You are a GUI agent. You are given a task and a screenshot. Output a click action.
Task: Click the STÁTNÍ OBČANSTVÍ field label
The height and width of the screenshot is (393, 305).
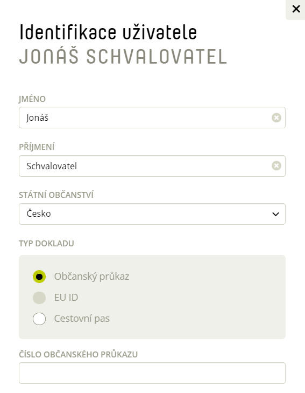(56, 195)
